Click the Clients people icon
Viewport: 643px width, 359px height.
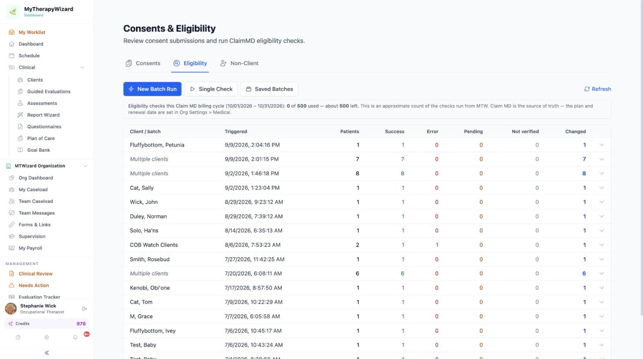tap(20, 80)
